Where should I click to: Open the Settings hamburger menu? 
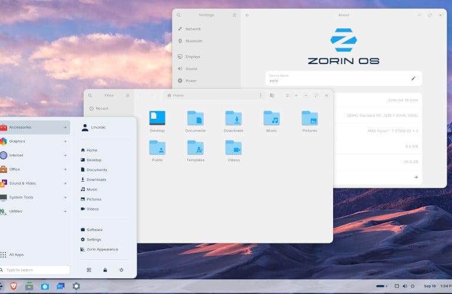[234, 15]
